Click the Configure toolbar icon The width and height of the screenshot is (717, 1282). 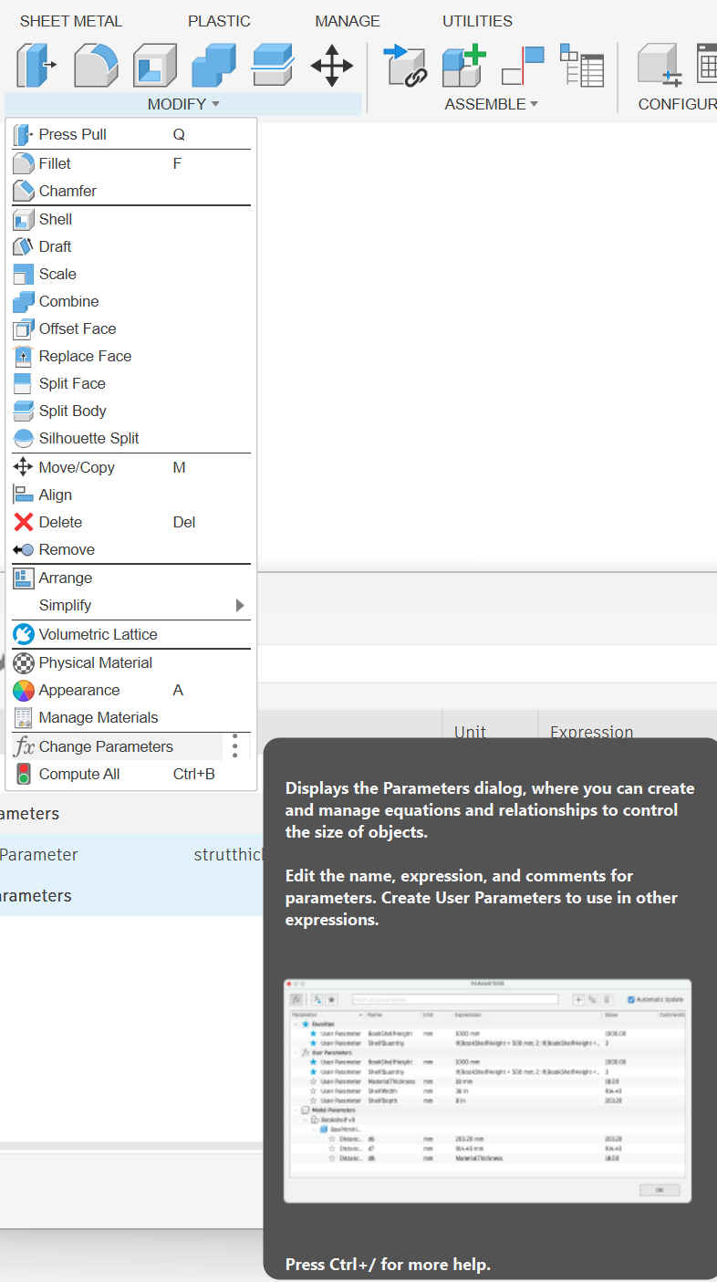660,66
